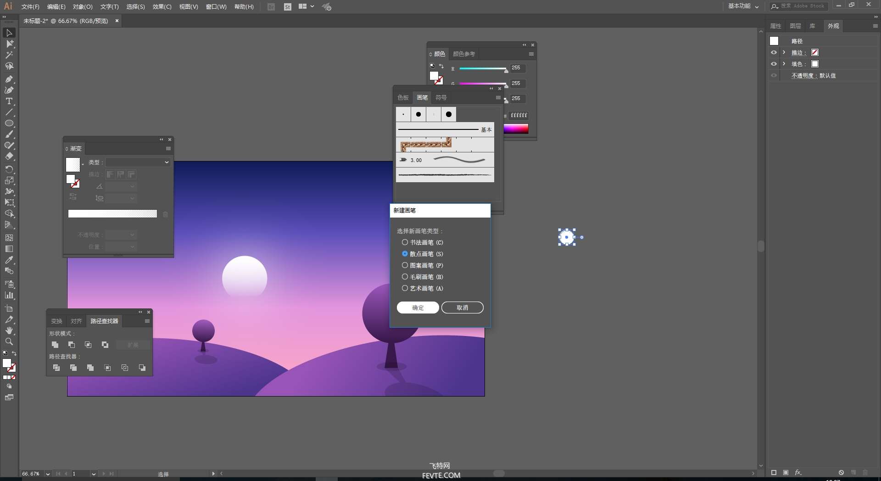Image resolution: width=881 pixels, height=481 pixels.
Task: Click 确定 button in 新建画笔 dialog
Action: click(418, 308)
